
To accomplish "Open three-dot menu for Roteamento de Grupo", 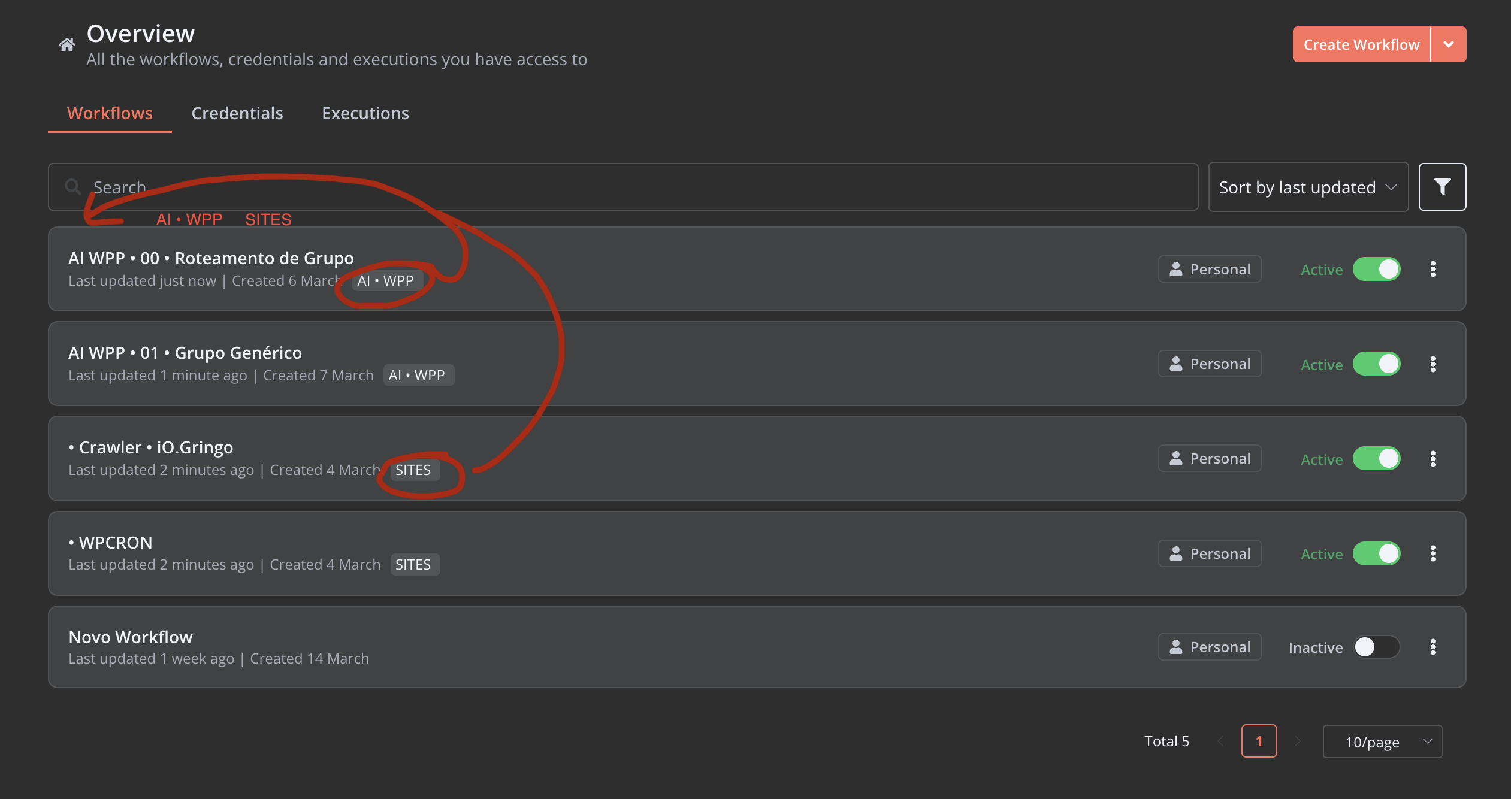I will click(1433, 269).
